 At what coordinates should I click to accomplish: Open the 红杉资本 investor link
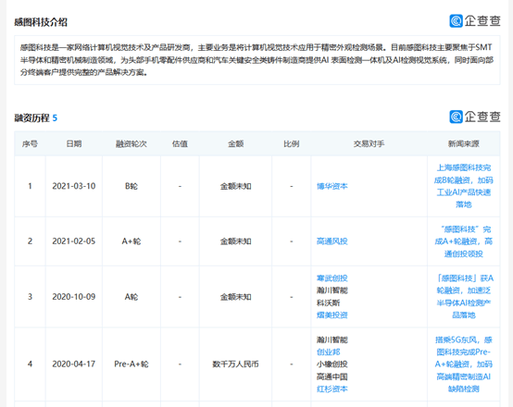pyautogui.click(x=332, y=389)
